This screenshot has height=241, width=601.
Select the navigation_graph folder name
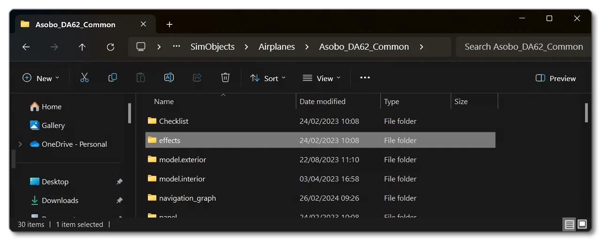[187, 198]
